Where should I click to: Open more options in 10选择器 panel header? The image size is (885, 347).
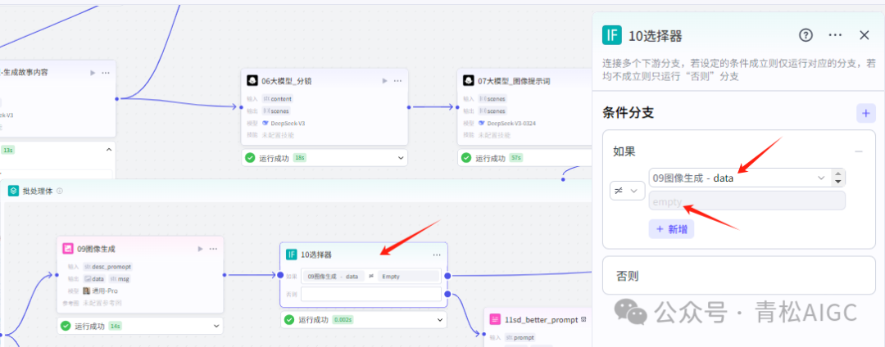click(835, 35)
